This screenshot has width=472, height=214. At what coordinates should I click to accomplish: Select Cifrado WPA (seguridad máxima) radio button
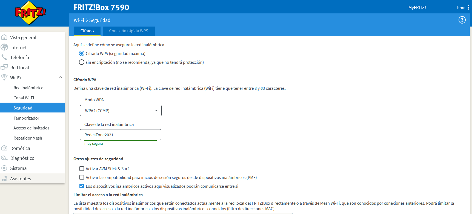82,53
